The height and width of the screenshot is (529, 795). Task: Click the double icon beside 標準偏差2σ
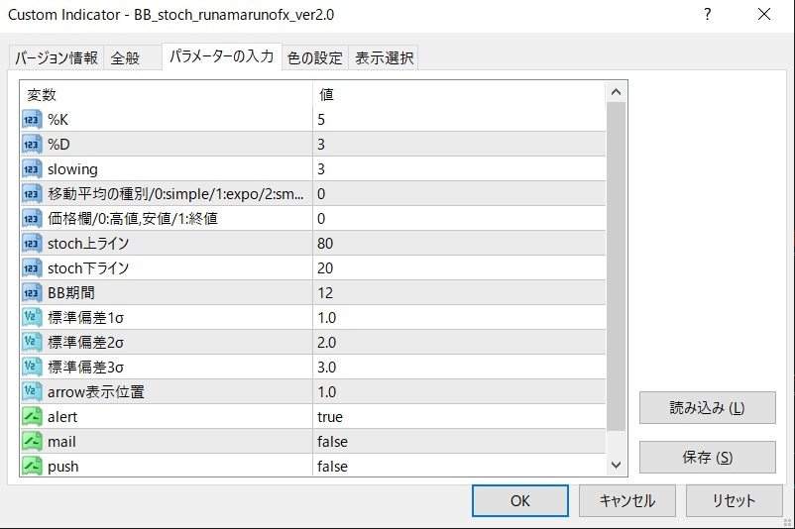tap(32, 343)
